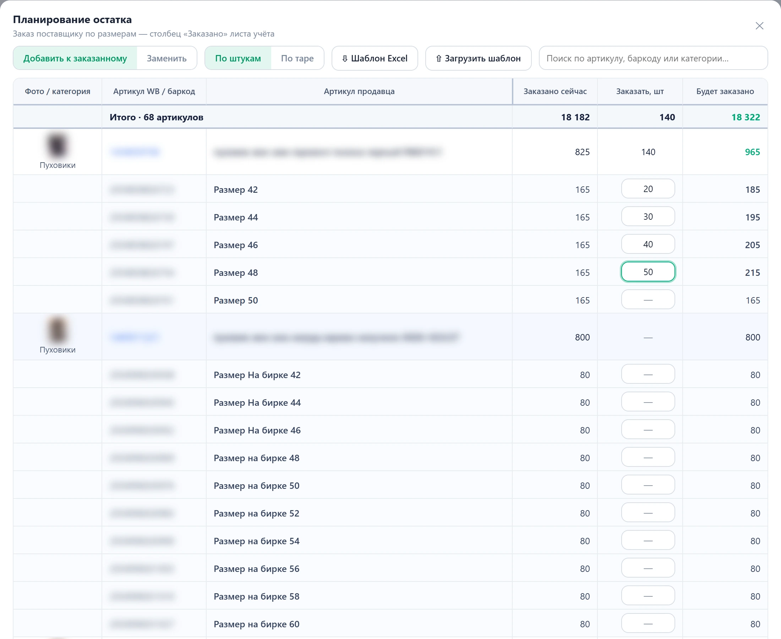This screenshot has width=781, height=639.
Task: Edit order quantity for Размер 44
Action: (648, 217)
